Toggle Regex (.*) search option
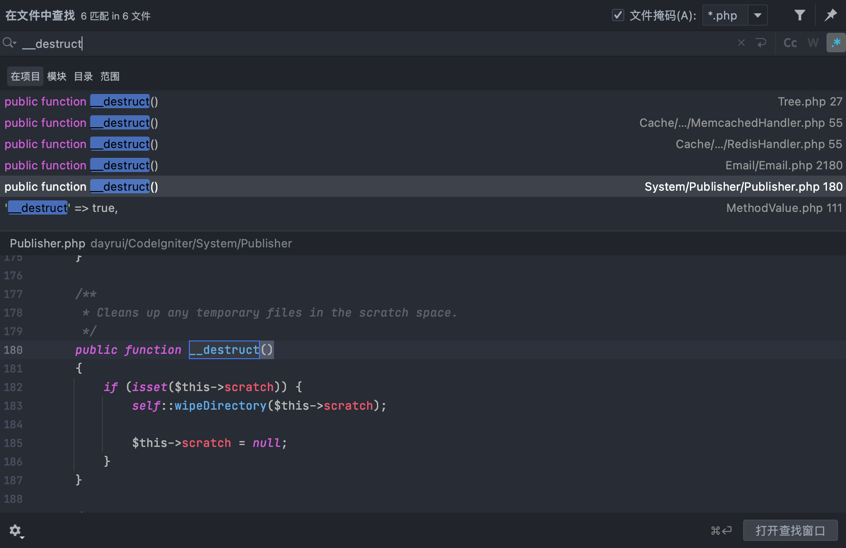 click(836, 43)
